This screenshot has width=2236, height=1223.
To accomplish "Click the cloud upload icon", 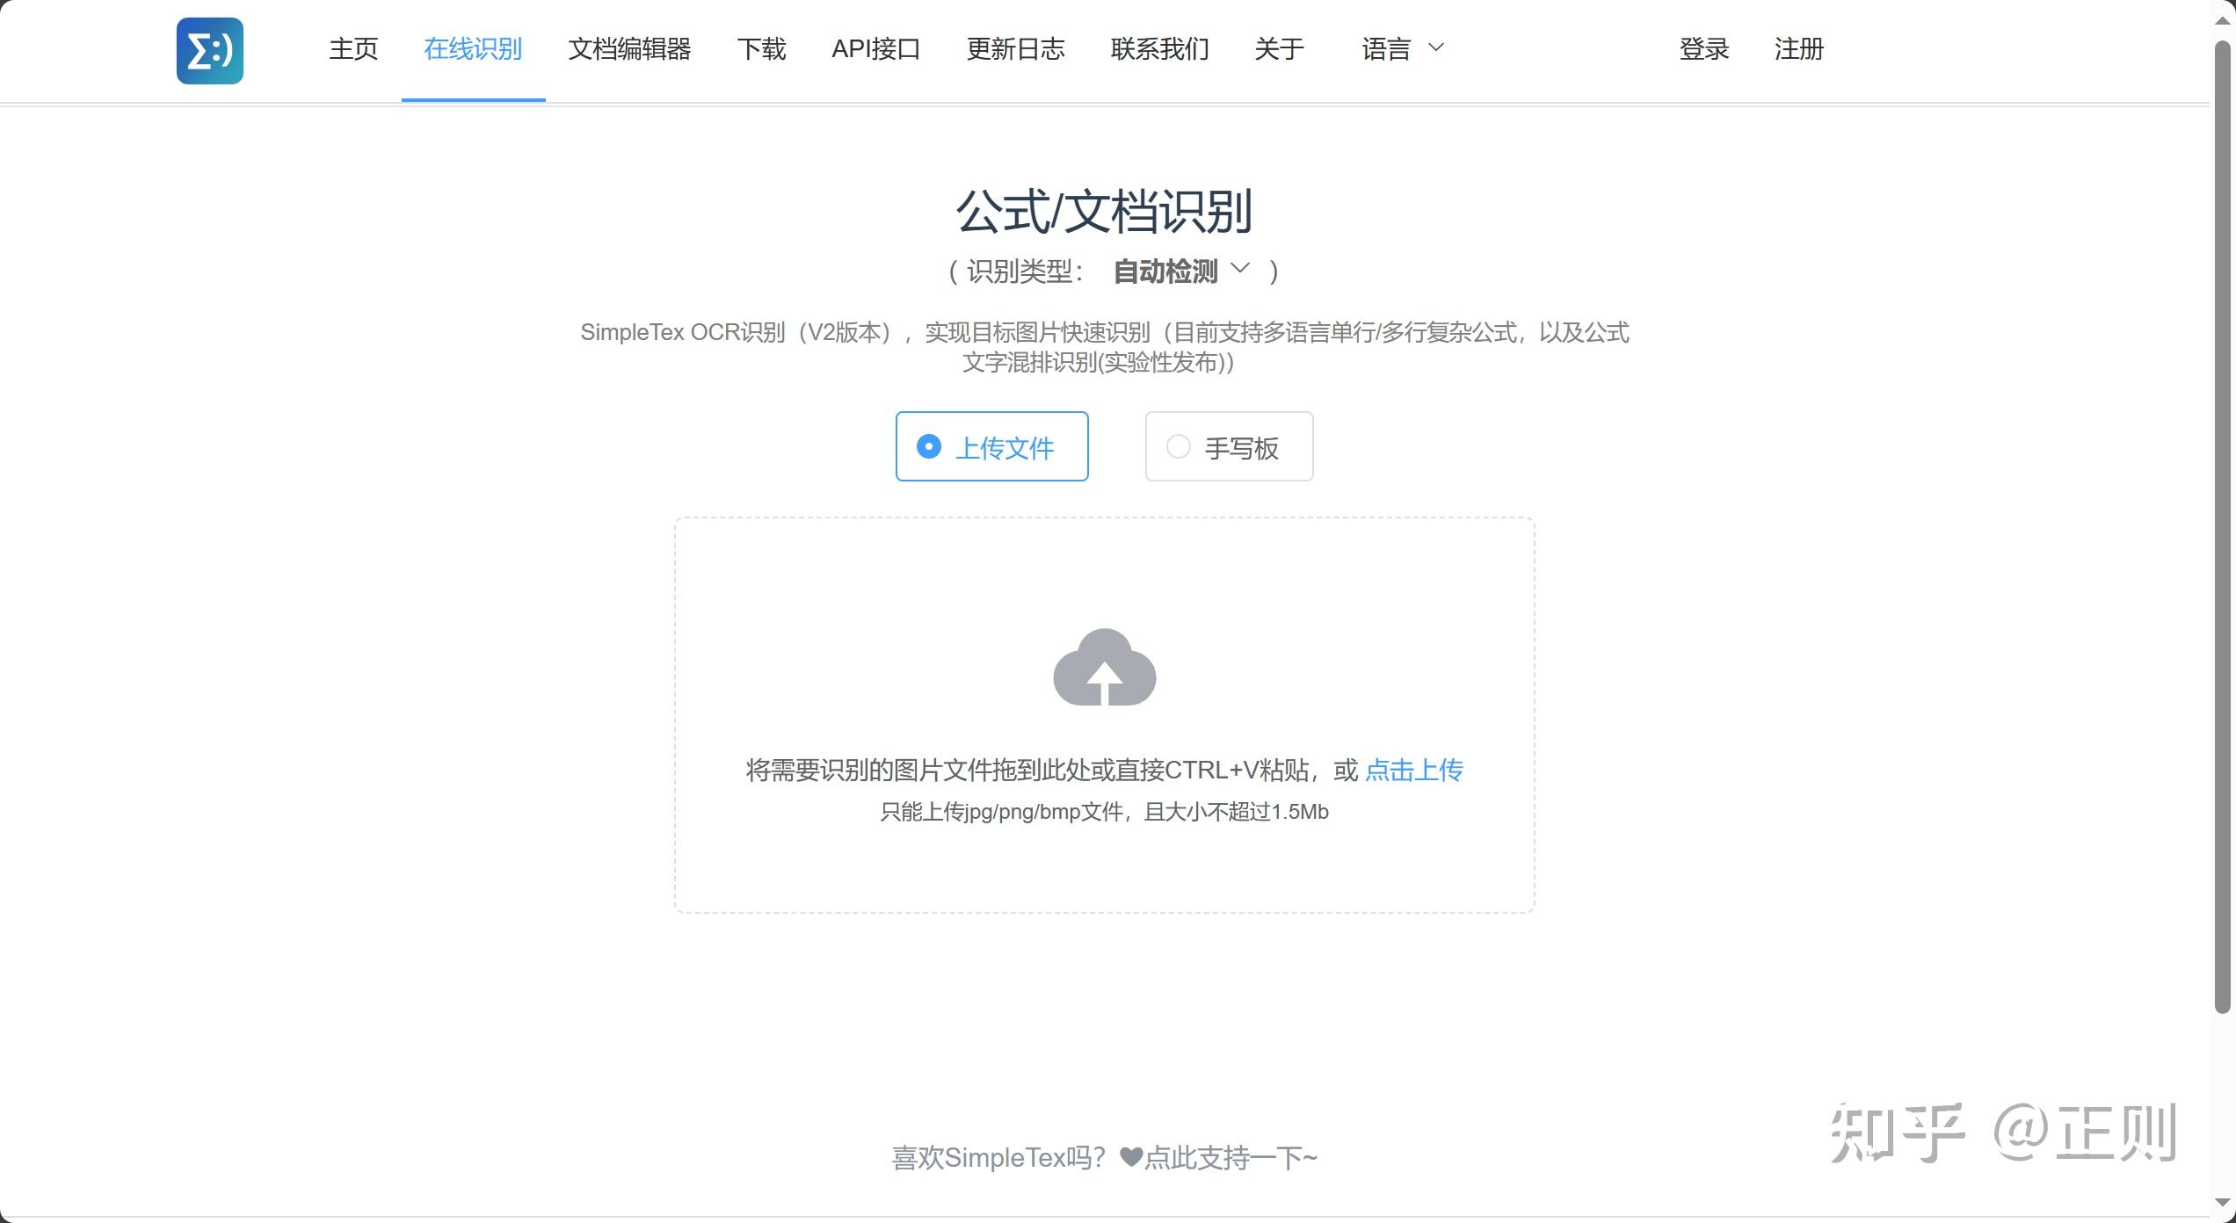I will tap(1104, 668).
